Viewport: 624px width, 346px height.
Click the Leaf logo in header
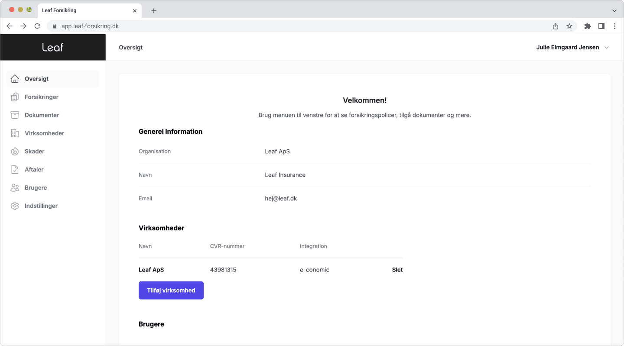(x=53, y=47)
